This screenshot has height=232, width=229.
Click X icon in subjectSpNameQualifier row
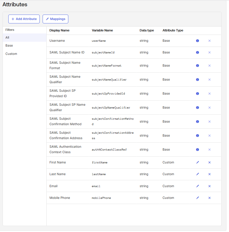(x=210, y=107)
